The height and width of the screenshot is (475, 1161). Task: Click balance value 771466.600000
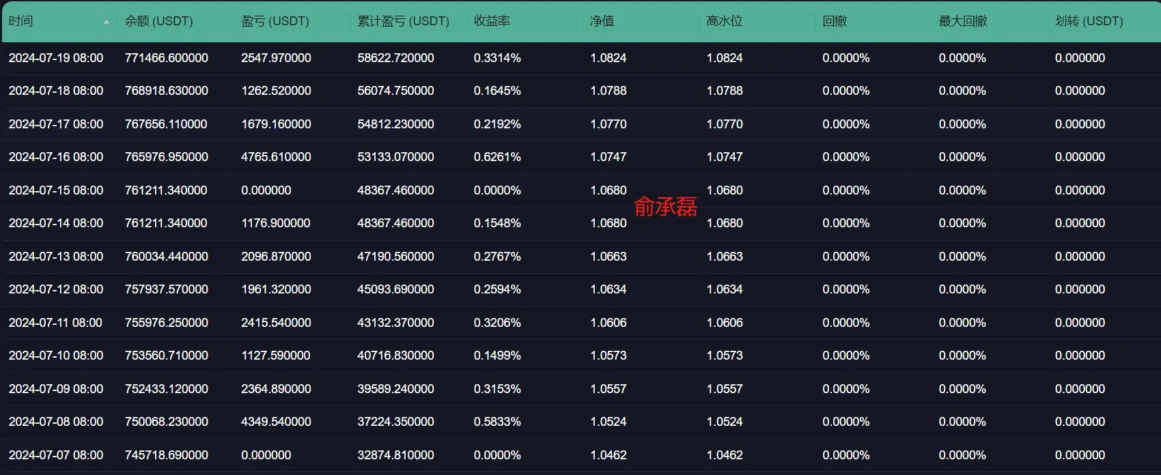tap(167, 58)
